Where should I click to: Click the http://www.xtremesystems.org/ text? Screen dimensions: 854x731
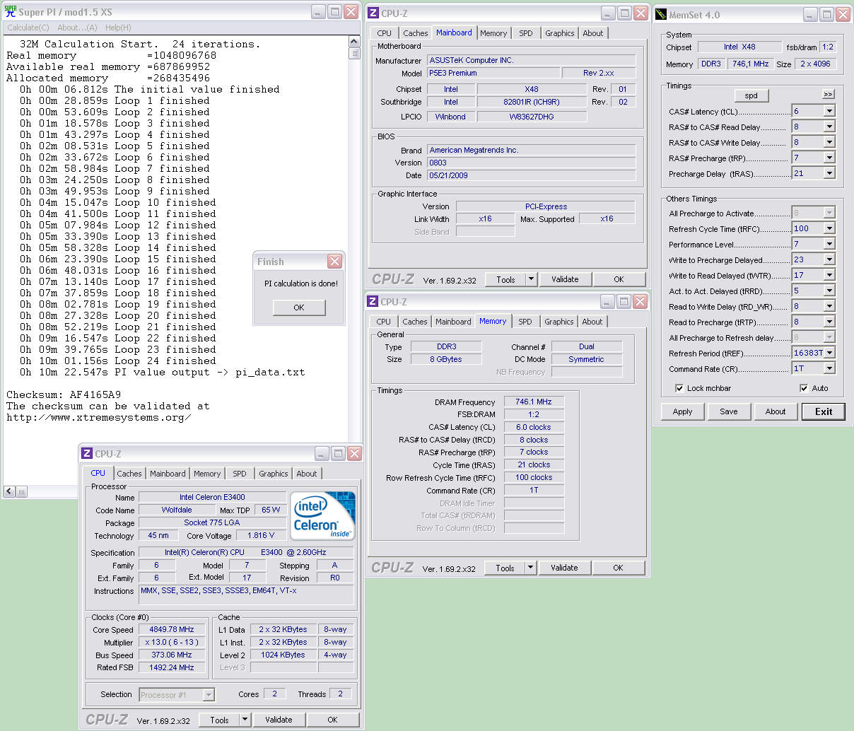pos(99,417)
